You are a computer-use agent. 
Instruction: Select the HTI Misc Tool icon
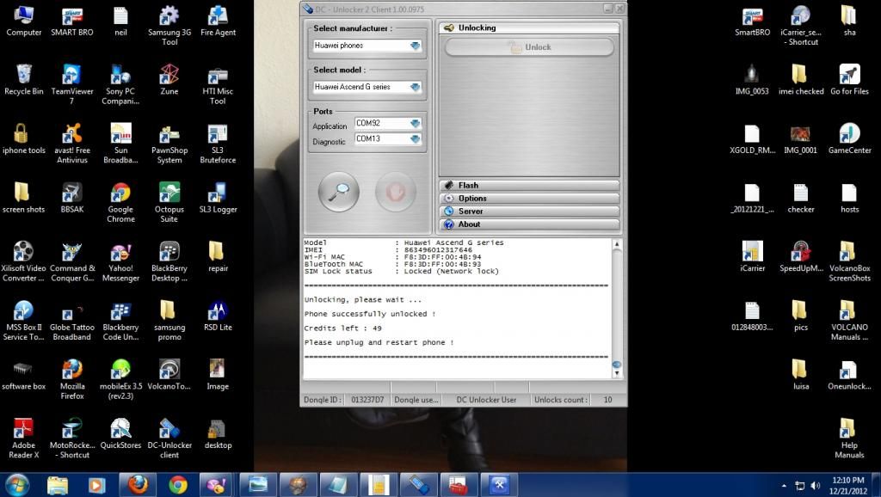click(218, 84)
